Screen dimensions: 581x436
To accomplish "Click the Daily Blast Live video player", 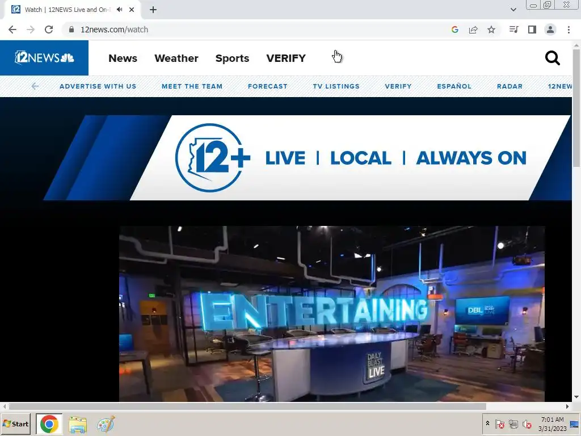I will coord(331,313).
